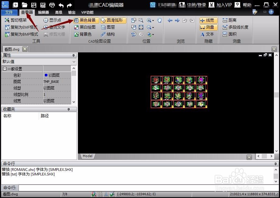Viewport: 280px width, 198px height.
Task: Select the Model layout tab
Action: click(88, 156)
